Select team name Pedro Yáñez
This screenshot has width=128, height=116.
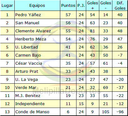(28, 15)
